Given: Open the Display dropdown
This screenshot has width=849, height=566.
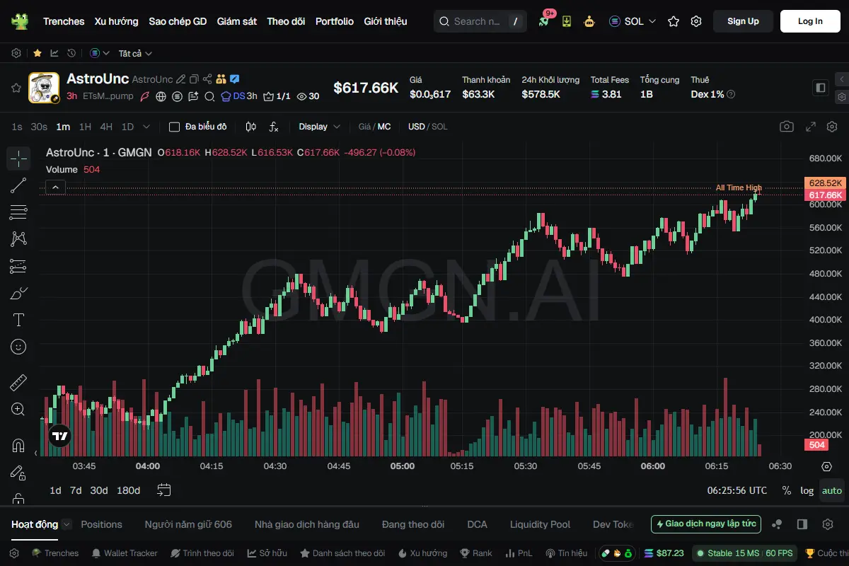Looking at the screenshot, I should click(319, 127).
